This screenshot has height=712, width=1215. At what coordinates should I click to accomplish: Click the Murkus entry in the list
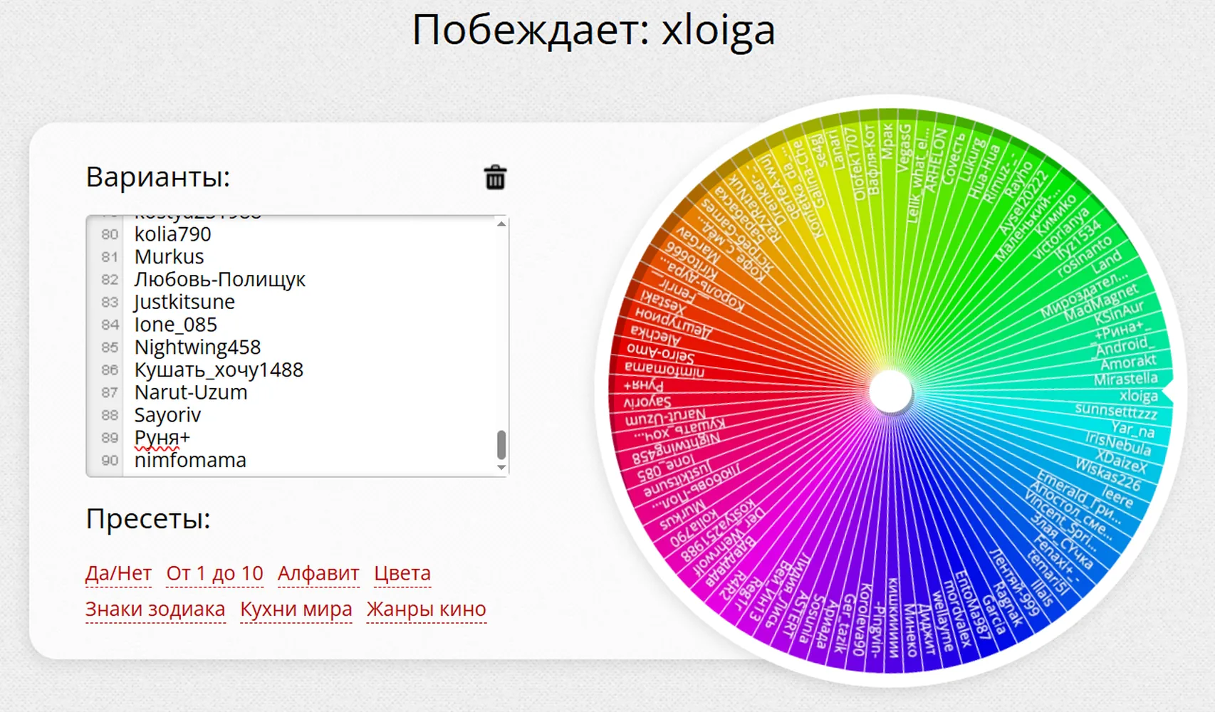[170, 256]
